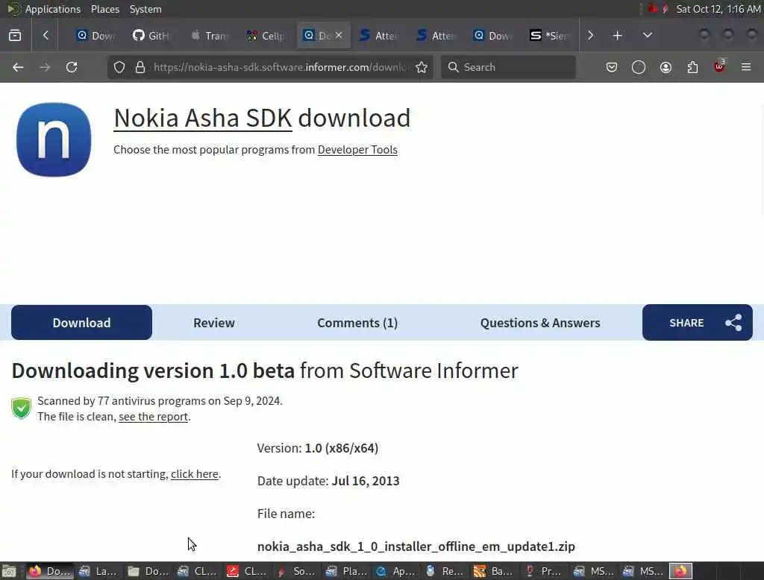Open the uBlock Origin extension popup

[719, 67]
